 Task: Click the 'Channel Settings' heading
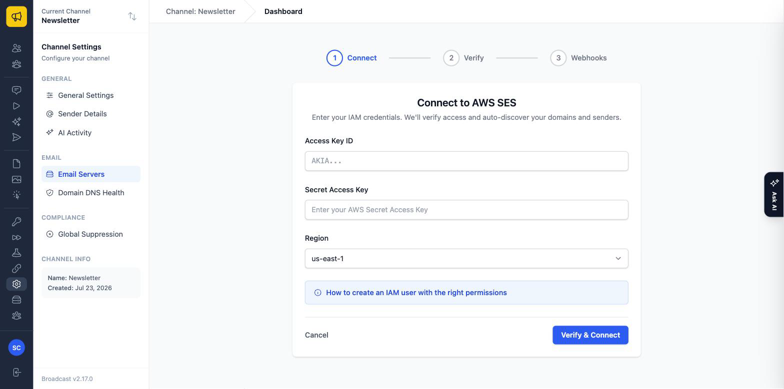pos(71,47)
